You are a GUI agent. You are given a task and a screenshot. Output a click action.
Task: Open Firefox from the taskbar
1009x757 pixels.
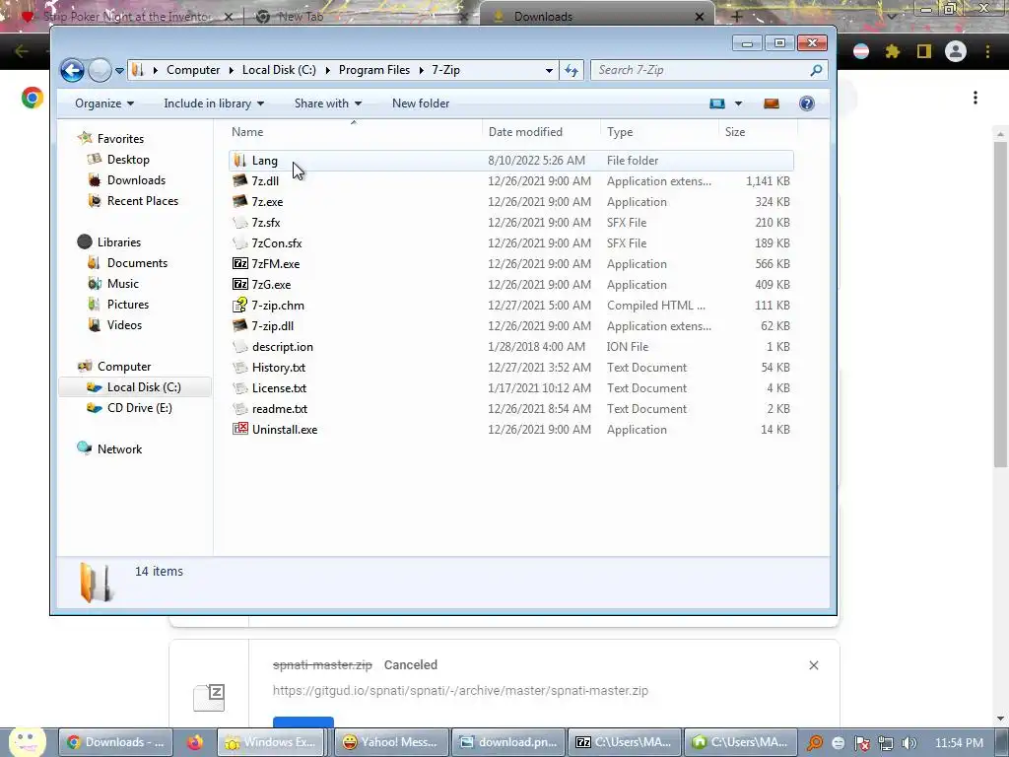(194, 742)
